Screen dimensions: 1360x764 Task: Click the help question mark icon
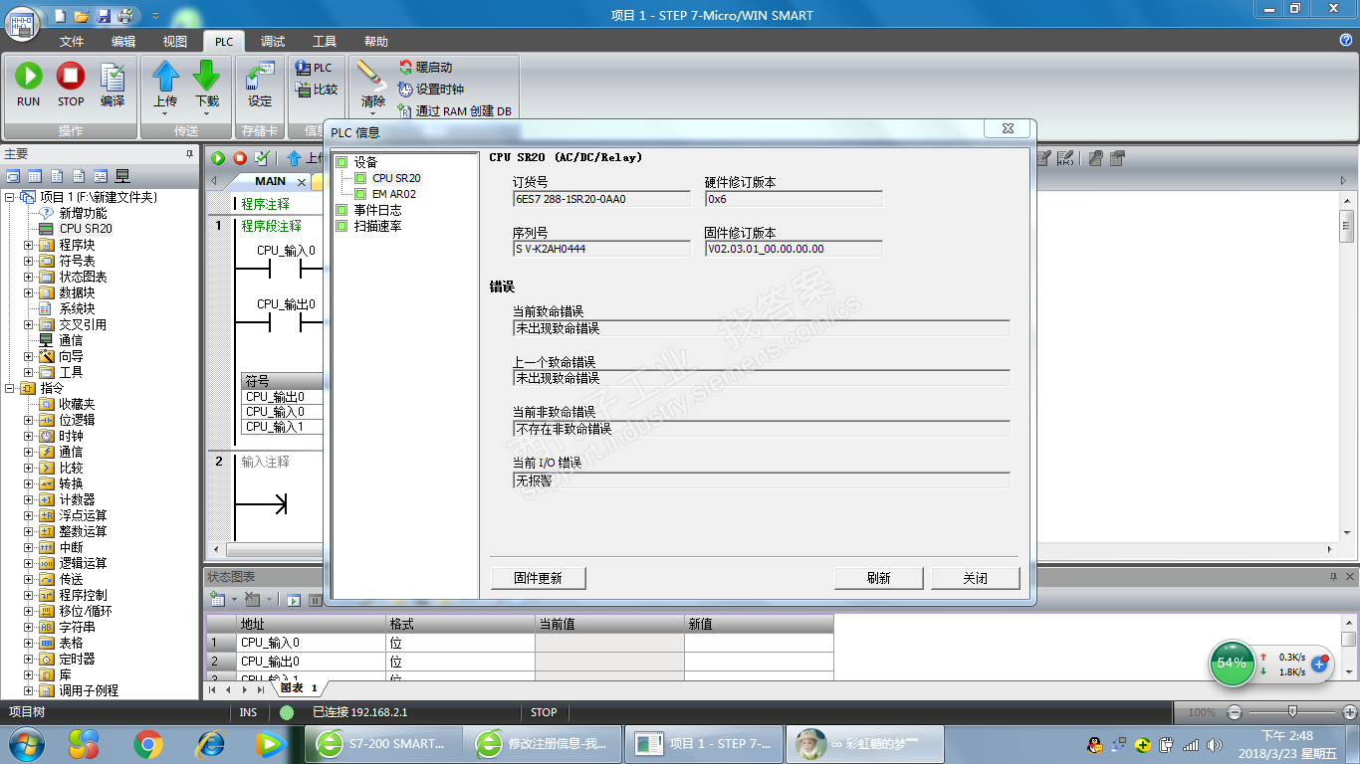1346,41
